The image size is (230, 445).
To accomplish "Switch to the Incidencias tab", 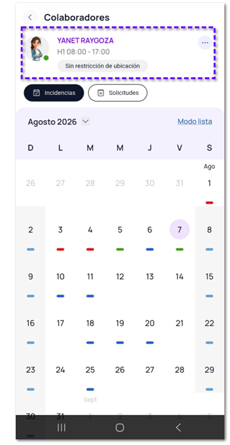I will coord(54,93).
